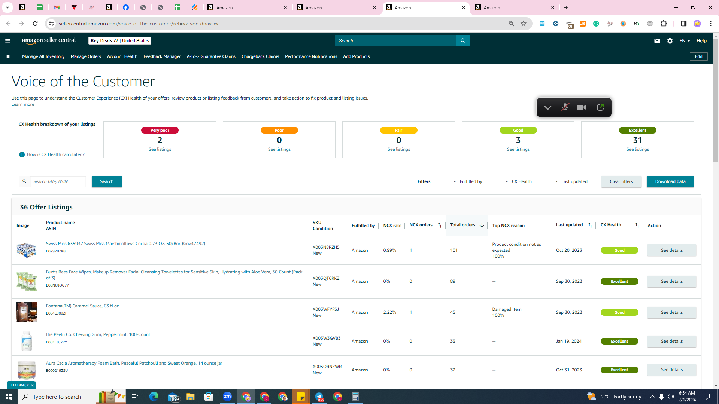Click the Search button next to title field
Image resolution: width=719 pixels, height=404 pixels.
tap(107, 181)
